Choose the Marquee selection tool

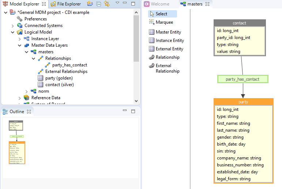164,22
